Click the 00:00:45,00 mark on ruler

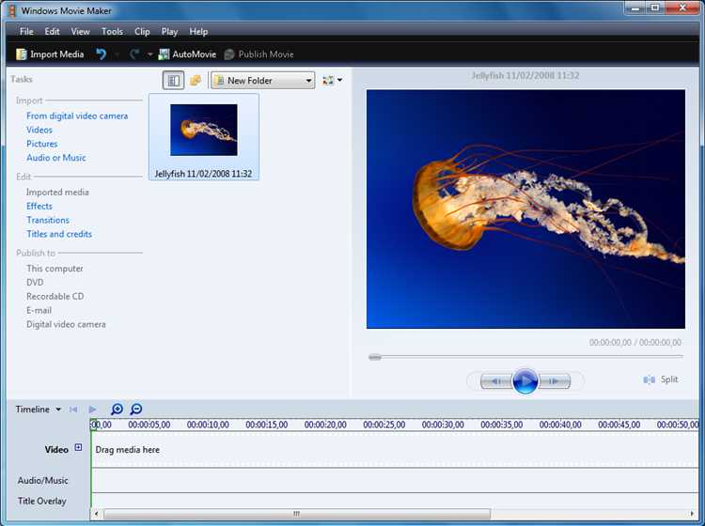619,425
